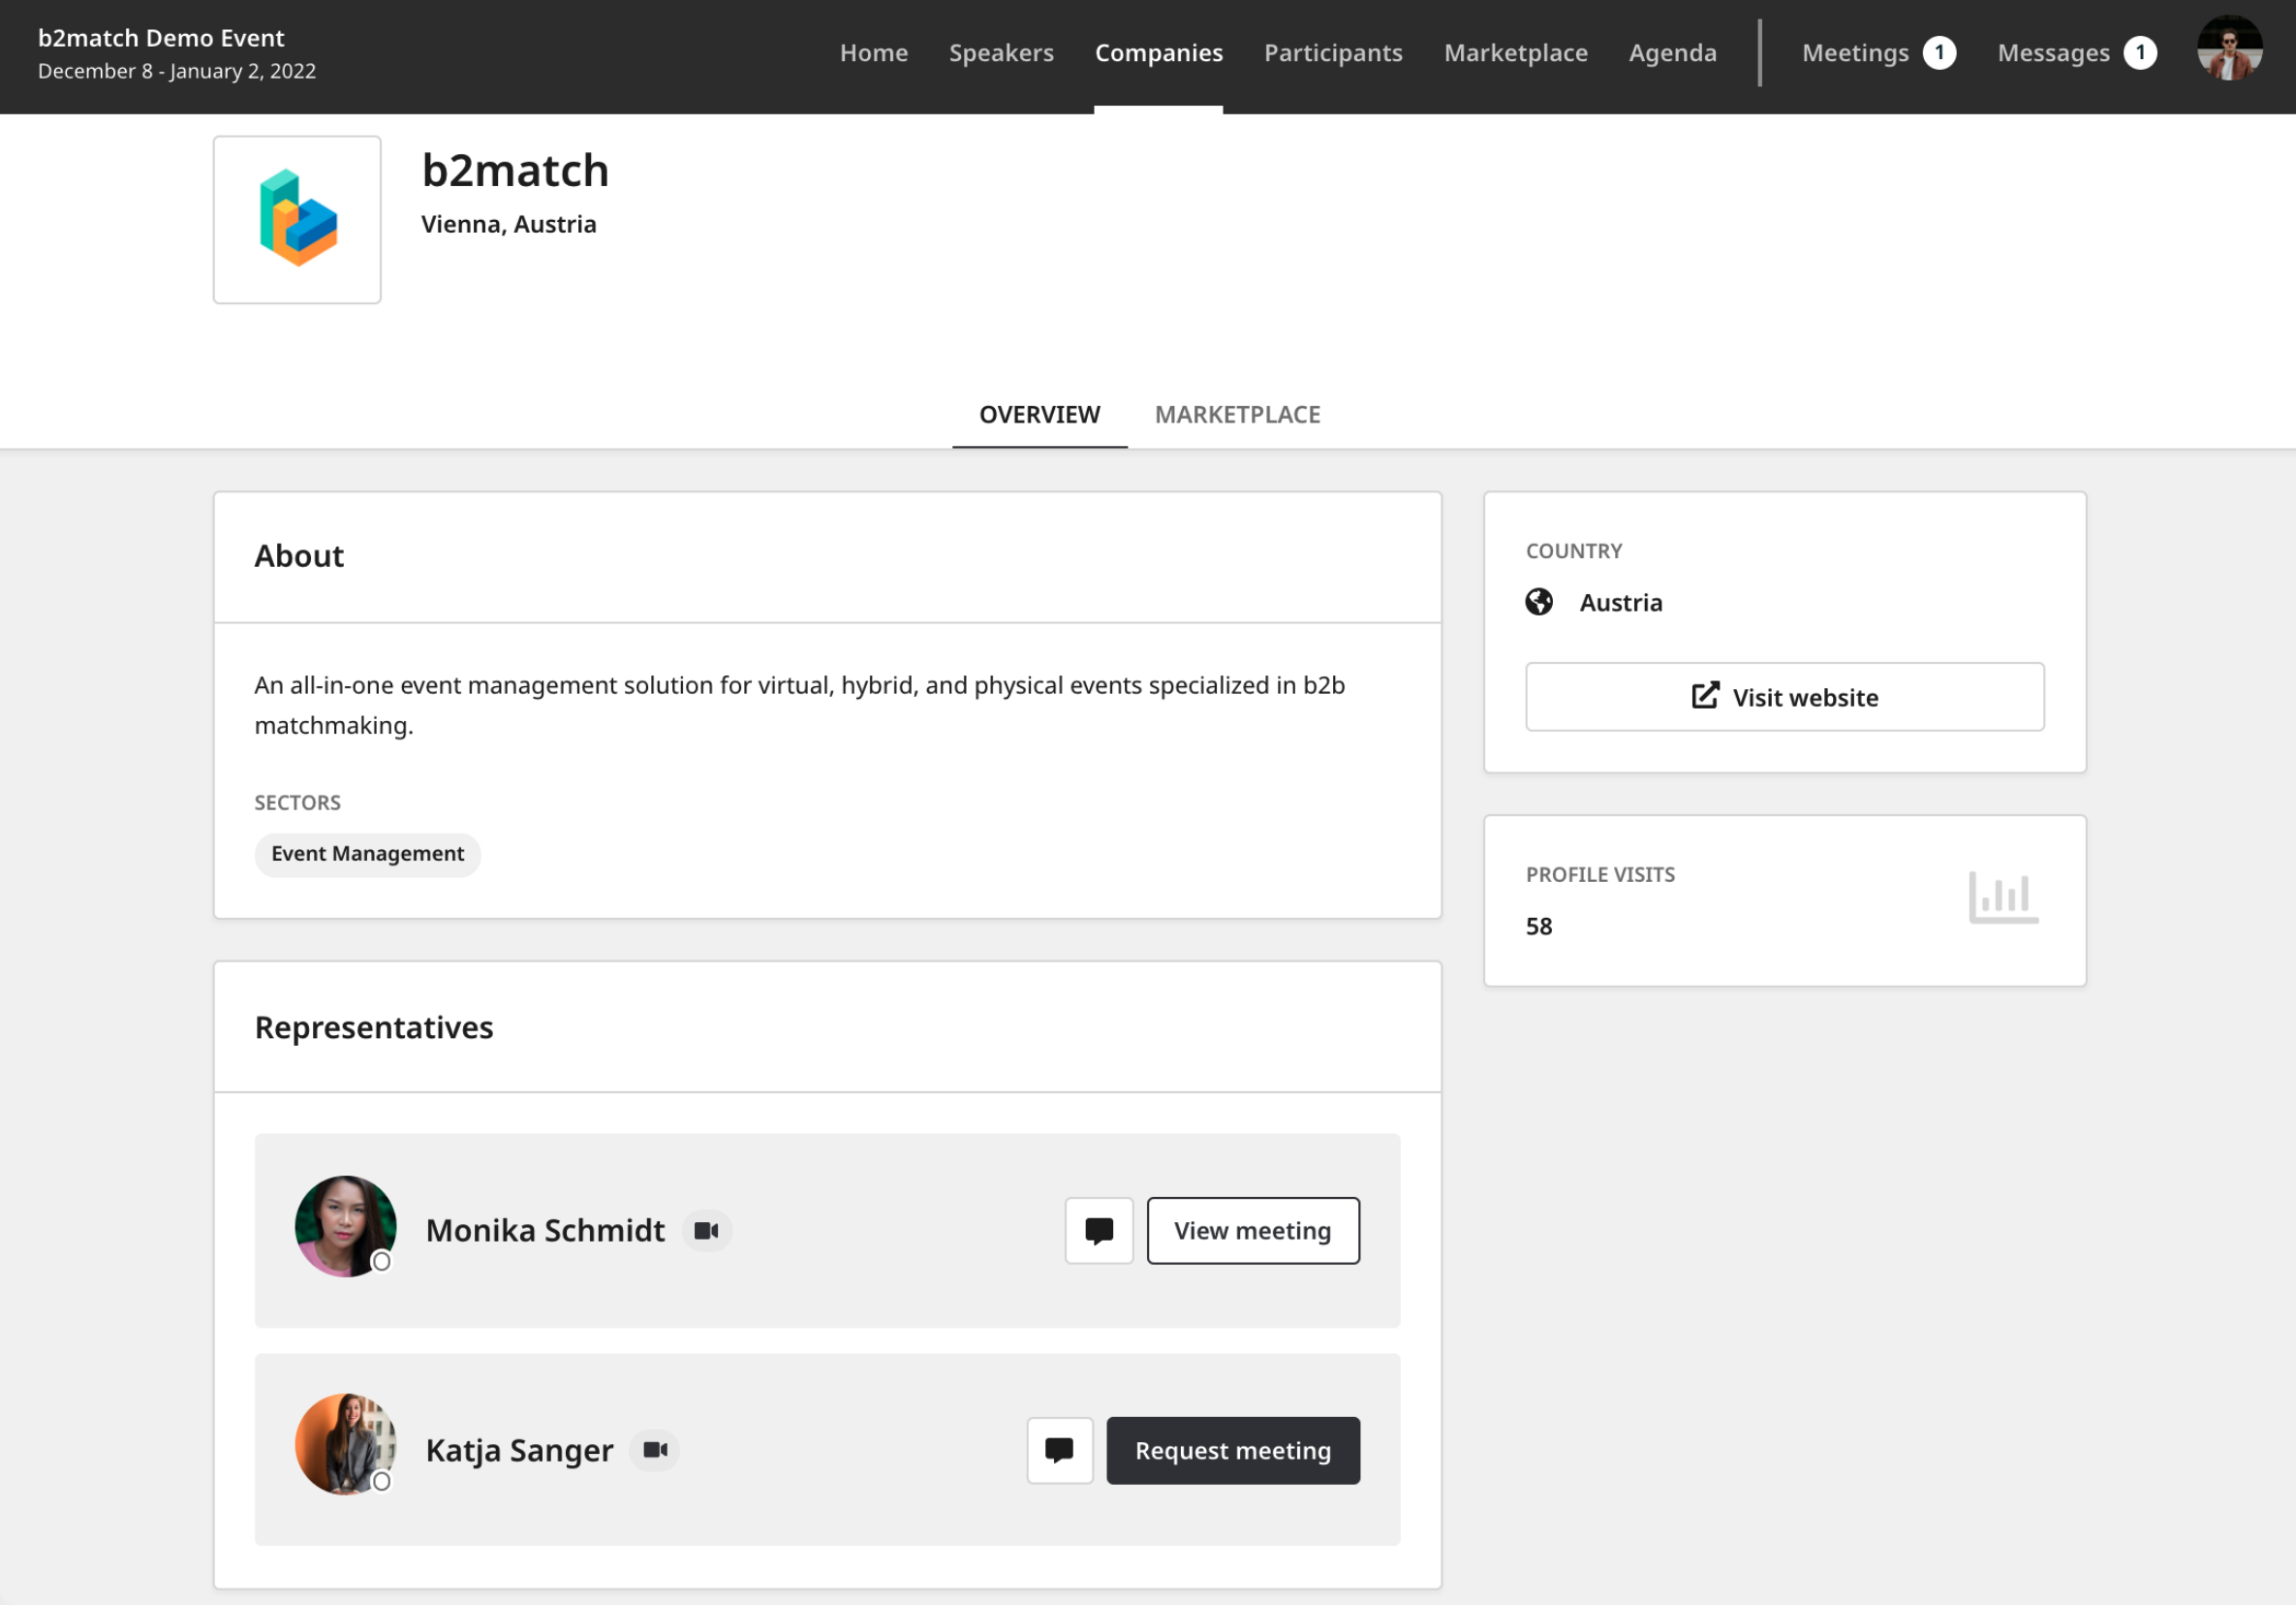Image resolution: width=2296 pixels, height=1605 pixels.
Task: Open Messages with one notification
Action: click(x=2076, y=53)
